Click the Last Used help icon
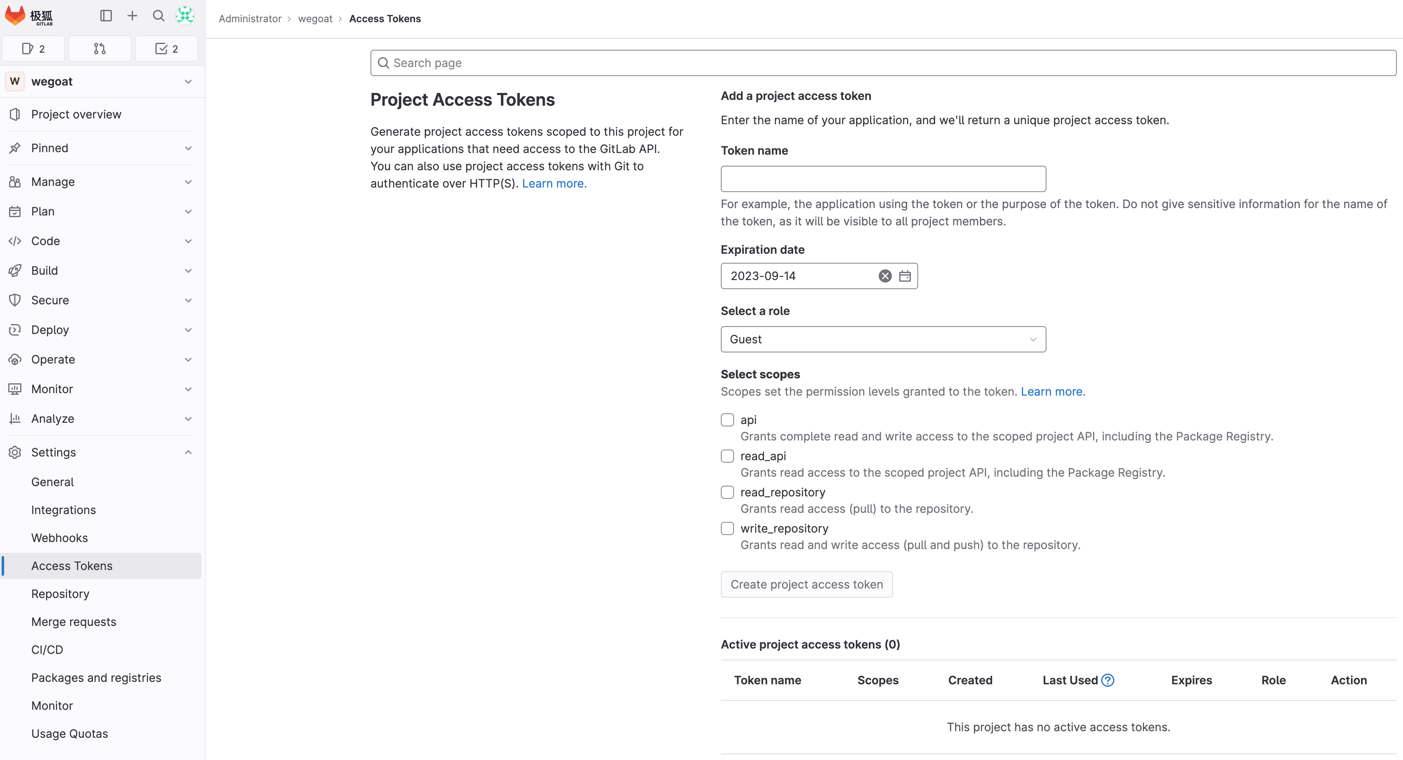 point(1108,681)
